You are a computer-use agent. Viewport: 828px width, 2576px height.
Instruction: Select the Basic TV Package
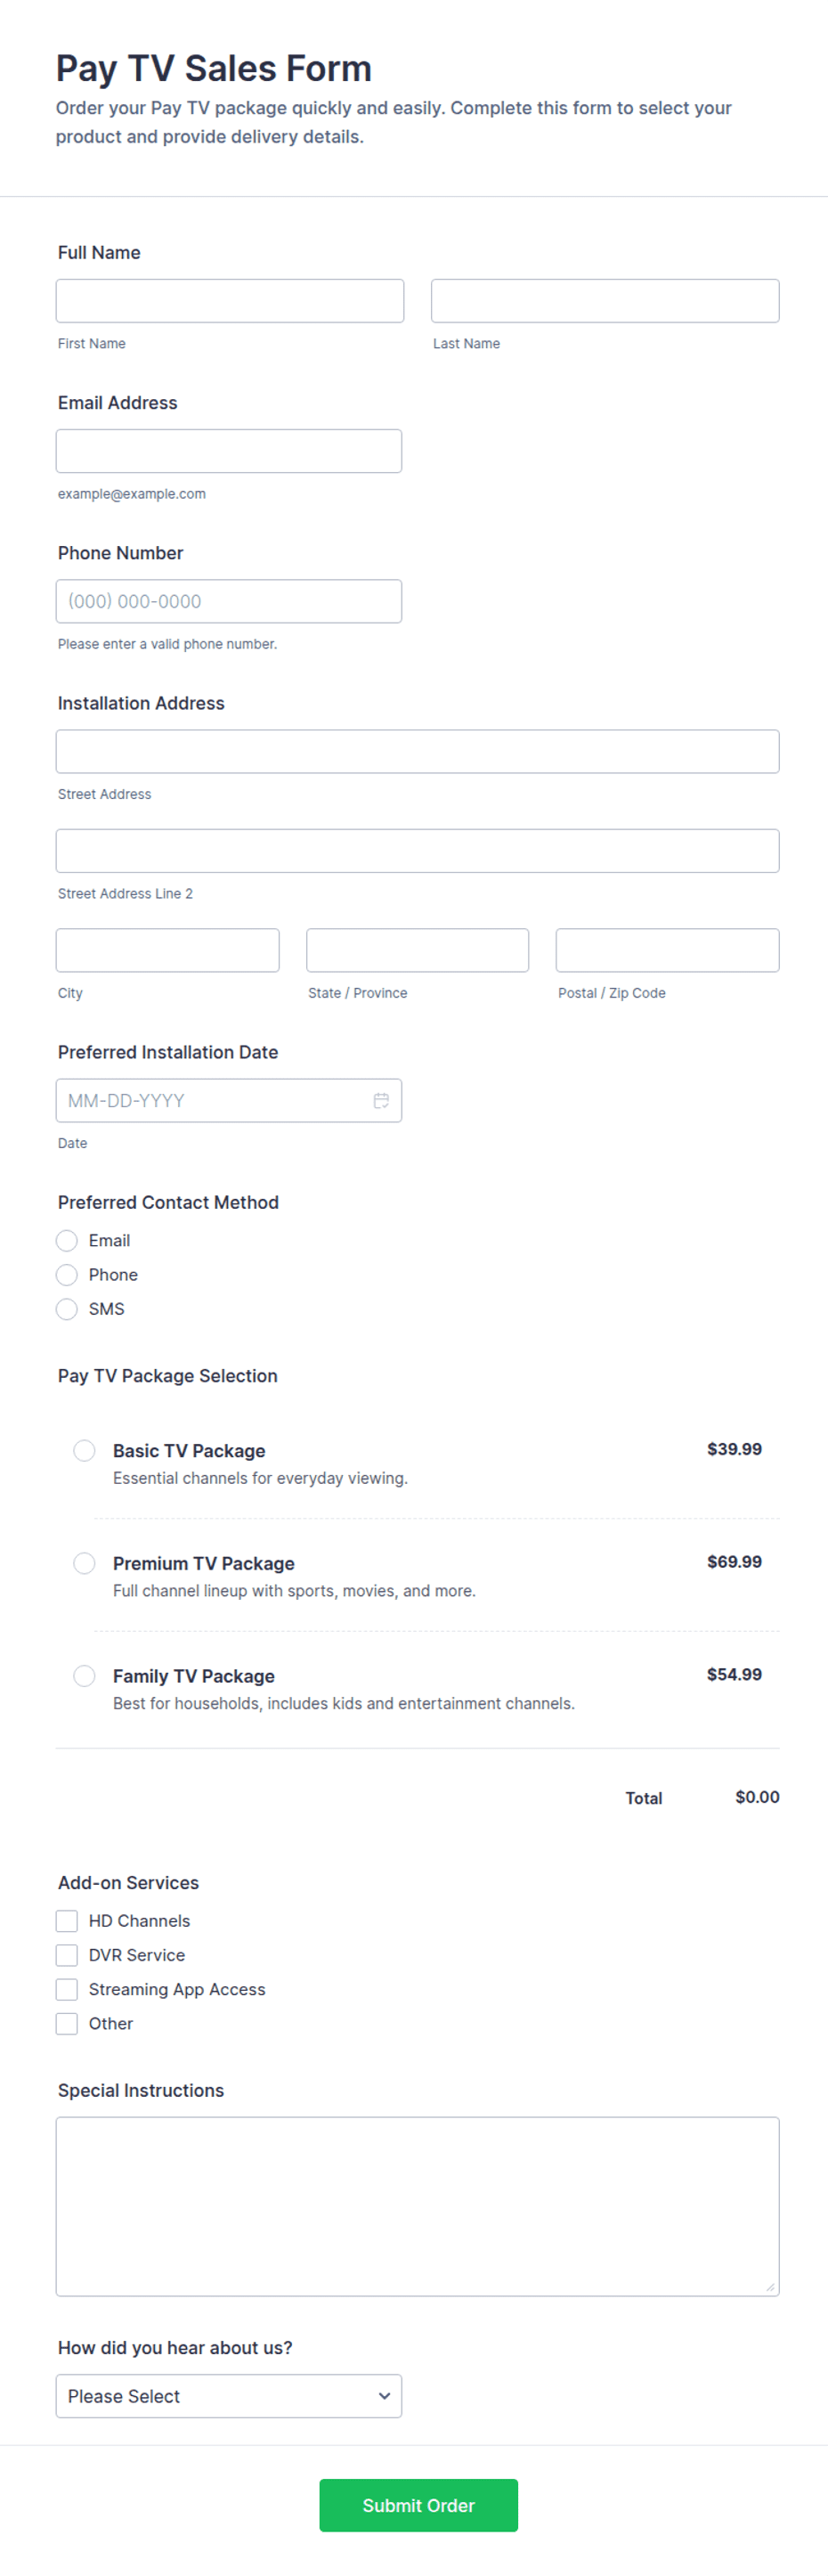coord(85,1450)
